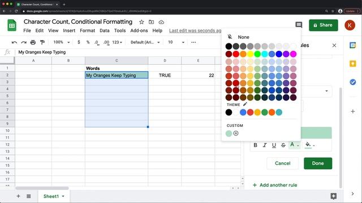Click the Undo icon in toolbar
The height and width of the screenshot is (203, 362).
point(14,42)
